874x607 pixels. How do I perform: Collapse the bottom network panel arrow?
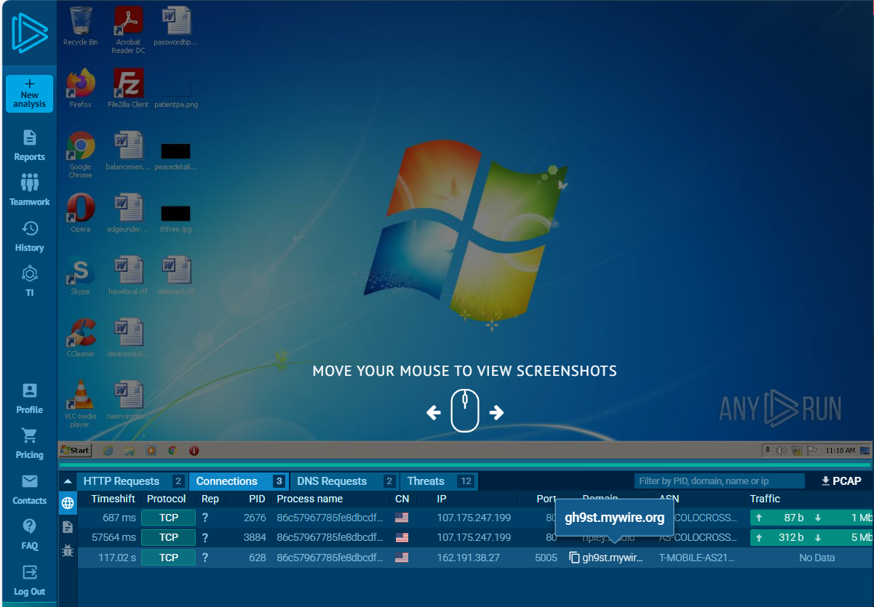[x=68, y=481]
